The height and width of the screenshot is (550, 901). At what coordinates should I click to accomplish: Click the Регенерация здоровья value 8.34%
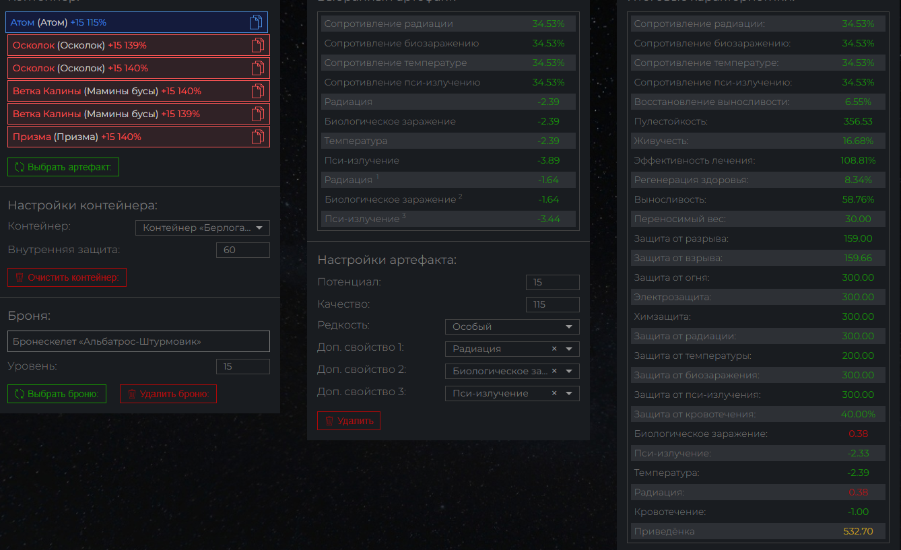[858, 180]
